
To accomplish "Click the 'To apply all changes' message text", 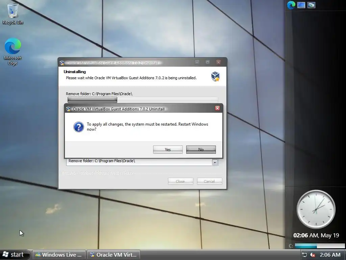I will [x=147, y=127].
